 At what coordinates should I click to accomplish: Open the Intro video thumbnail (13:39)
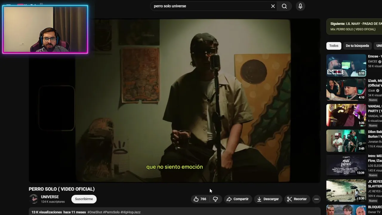(346, 165)
